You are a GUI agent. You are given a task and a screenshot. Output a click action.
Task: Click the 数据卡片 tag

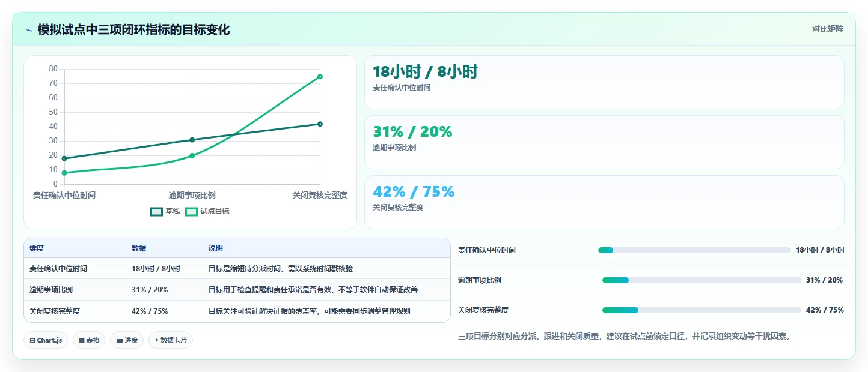(x=171, y=340)
